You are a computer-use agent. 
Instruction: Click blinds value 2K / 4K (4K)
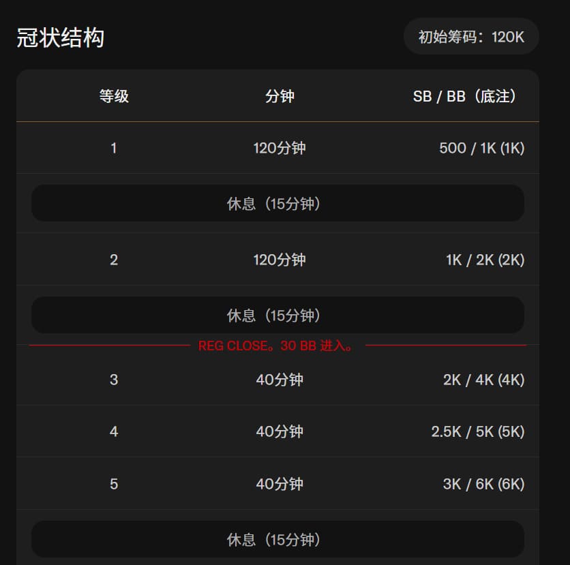483,380
